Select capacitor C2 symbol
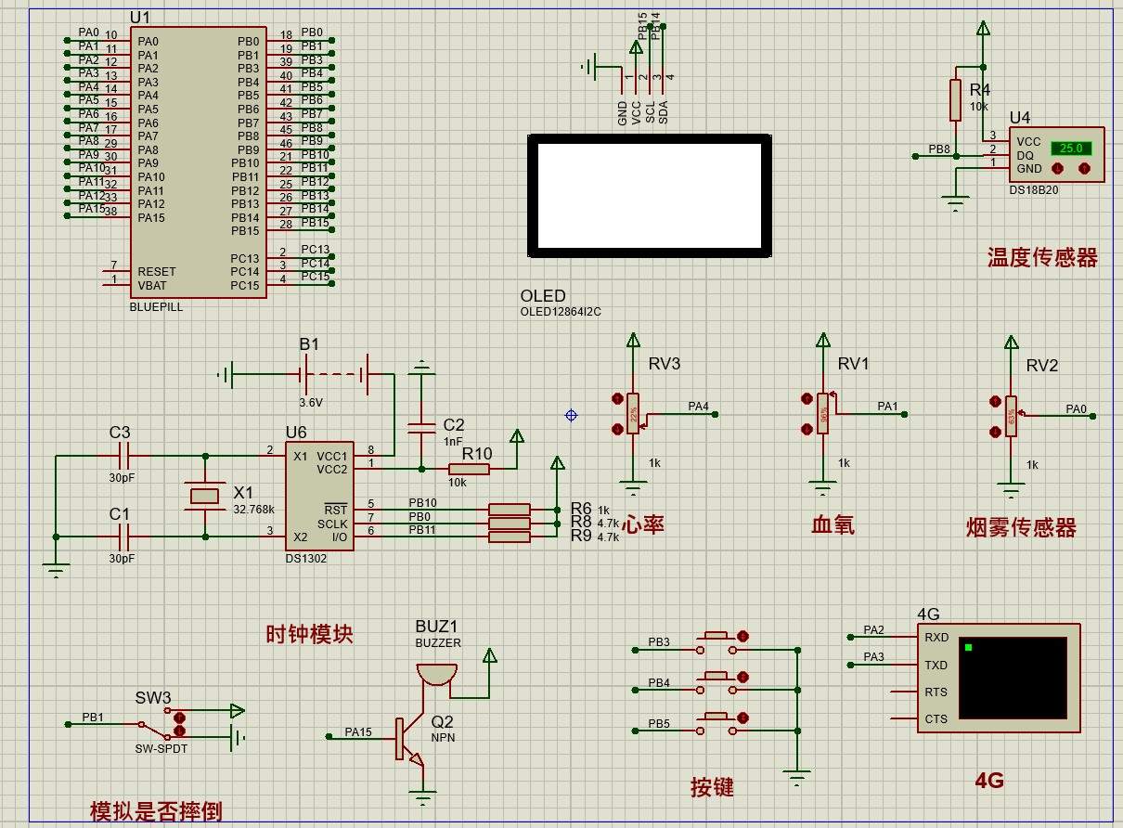Image resolution: width=1123 pixels, height=828 pixels. point(422,427)
